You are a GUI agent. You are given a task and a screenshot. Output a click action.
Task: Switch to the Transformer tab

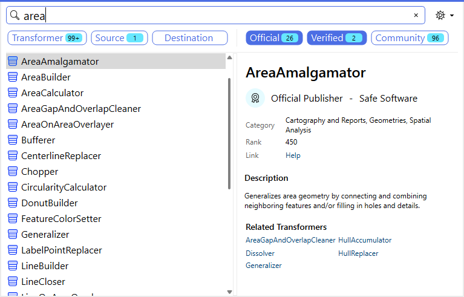coord(47,38)
